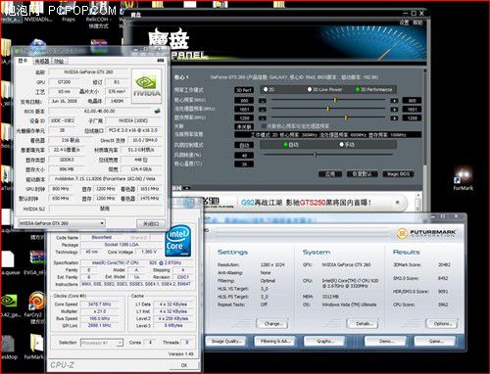Click the CPU Score value in 3DMark Results
Viewport: 490px width, 374px height.
[443, 304]
